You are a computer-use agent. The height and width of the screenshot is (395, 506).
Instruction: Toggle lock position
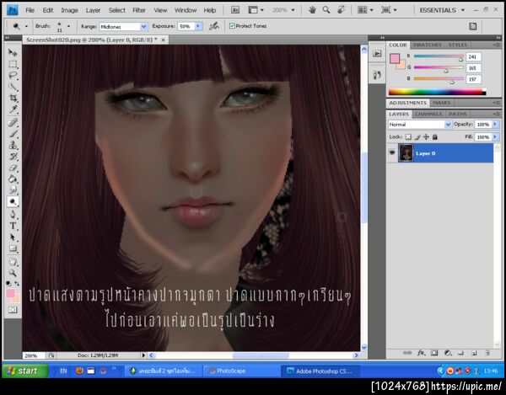[x=426, y=137]
